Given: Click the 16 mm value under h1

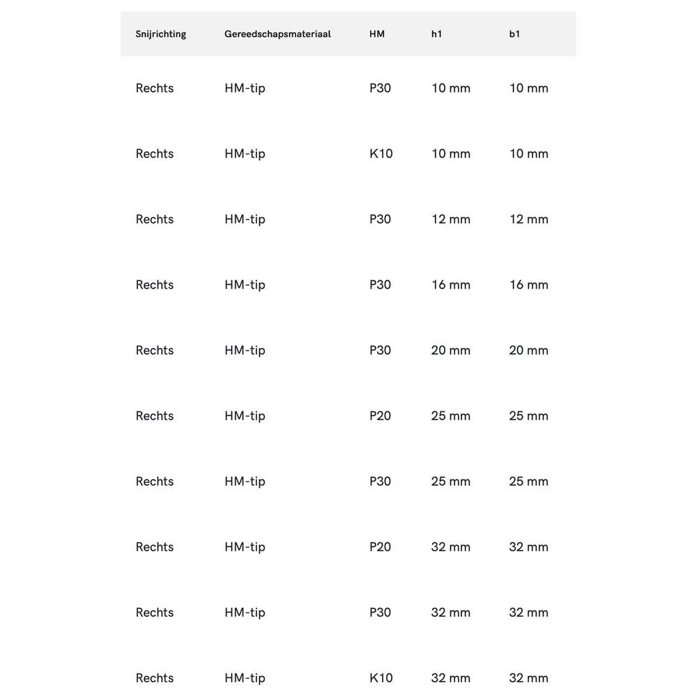Looking at the screenshot, I should click(451, 284).
